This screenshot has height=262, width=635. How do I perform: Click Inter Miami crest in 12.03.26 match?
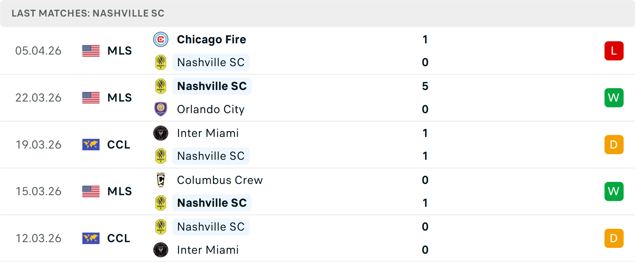coord(161,250)
